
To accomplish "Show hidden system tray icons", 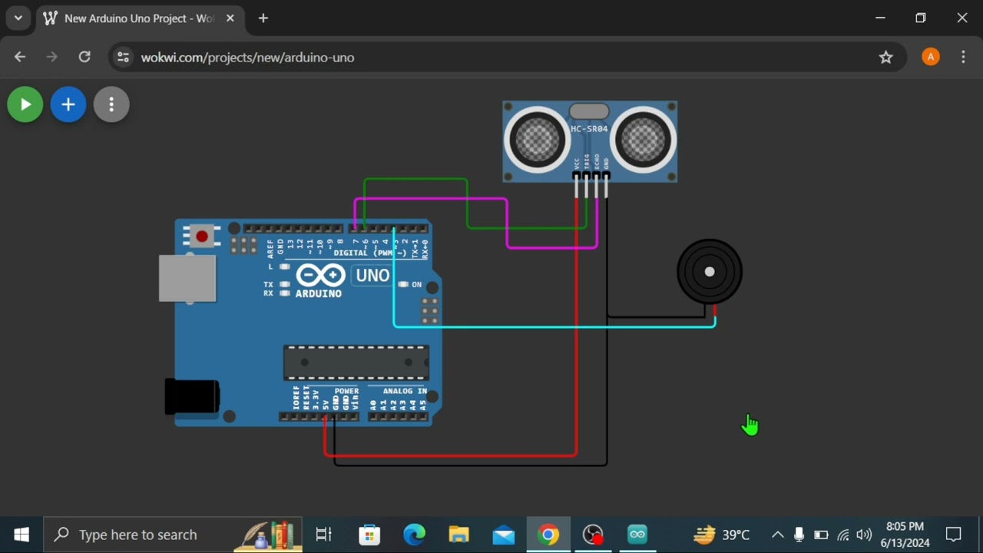I will [x=778, y=535].
